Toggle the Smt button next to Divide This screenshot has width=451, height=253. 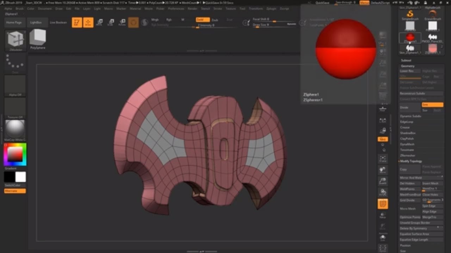coord(432,105)
